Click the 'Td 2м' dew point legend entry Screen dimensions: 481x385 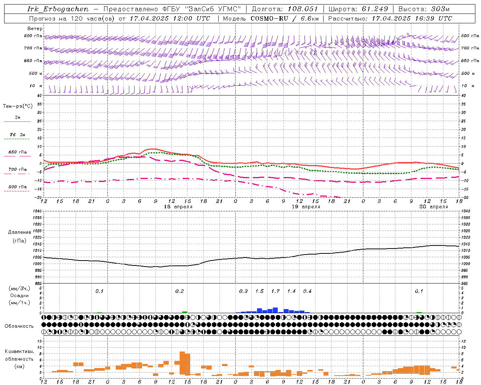(x=18, y=135)
